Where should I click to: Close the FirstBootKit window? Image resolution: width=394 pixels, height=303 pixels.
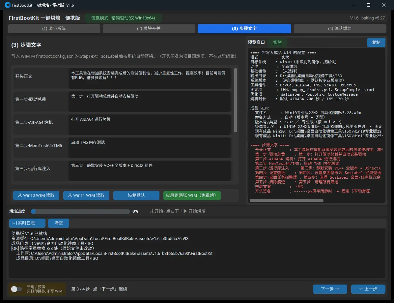[384, 5]
